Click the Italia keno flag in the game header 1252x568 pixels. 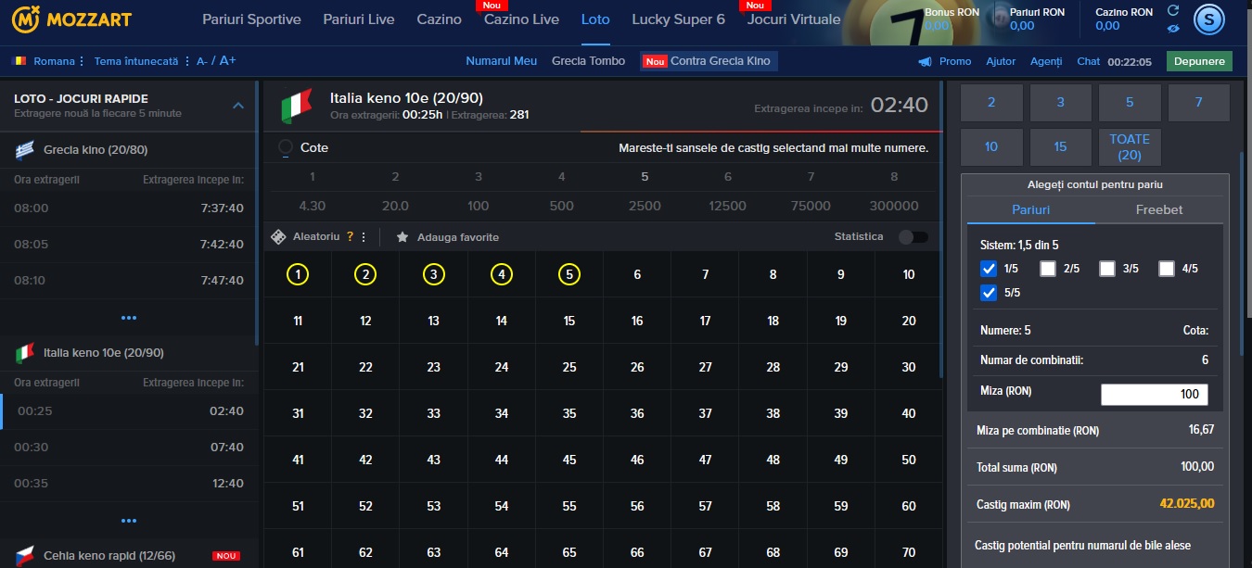click(297, 107)
